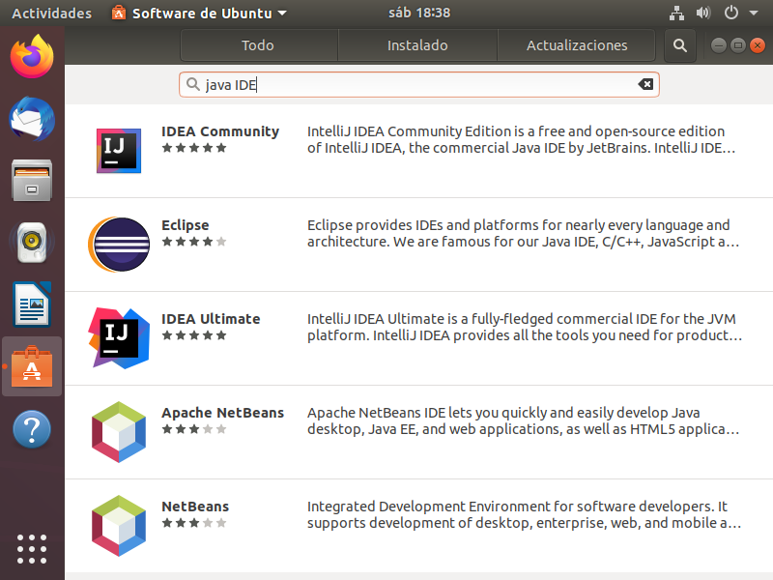The image size is (773, 580).
Task: Click the IDEA Ultimate app icon
Action: (x=119, y=338)
